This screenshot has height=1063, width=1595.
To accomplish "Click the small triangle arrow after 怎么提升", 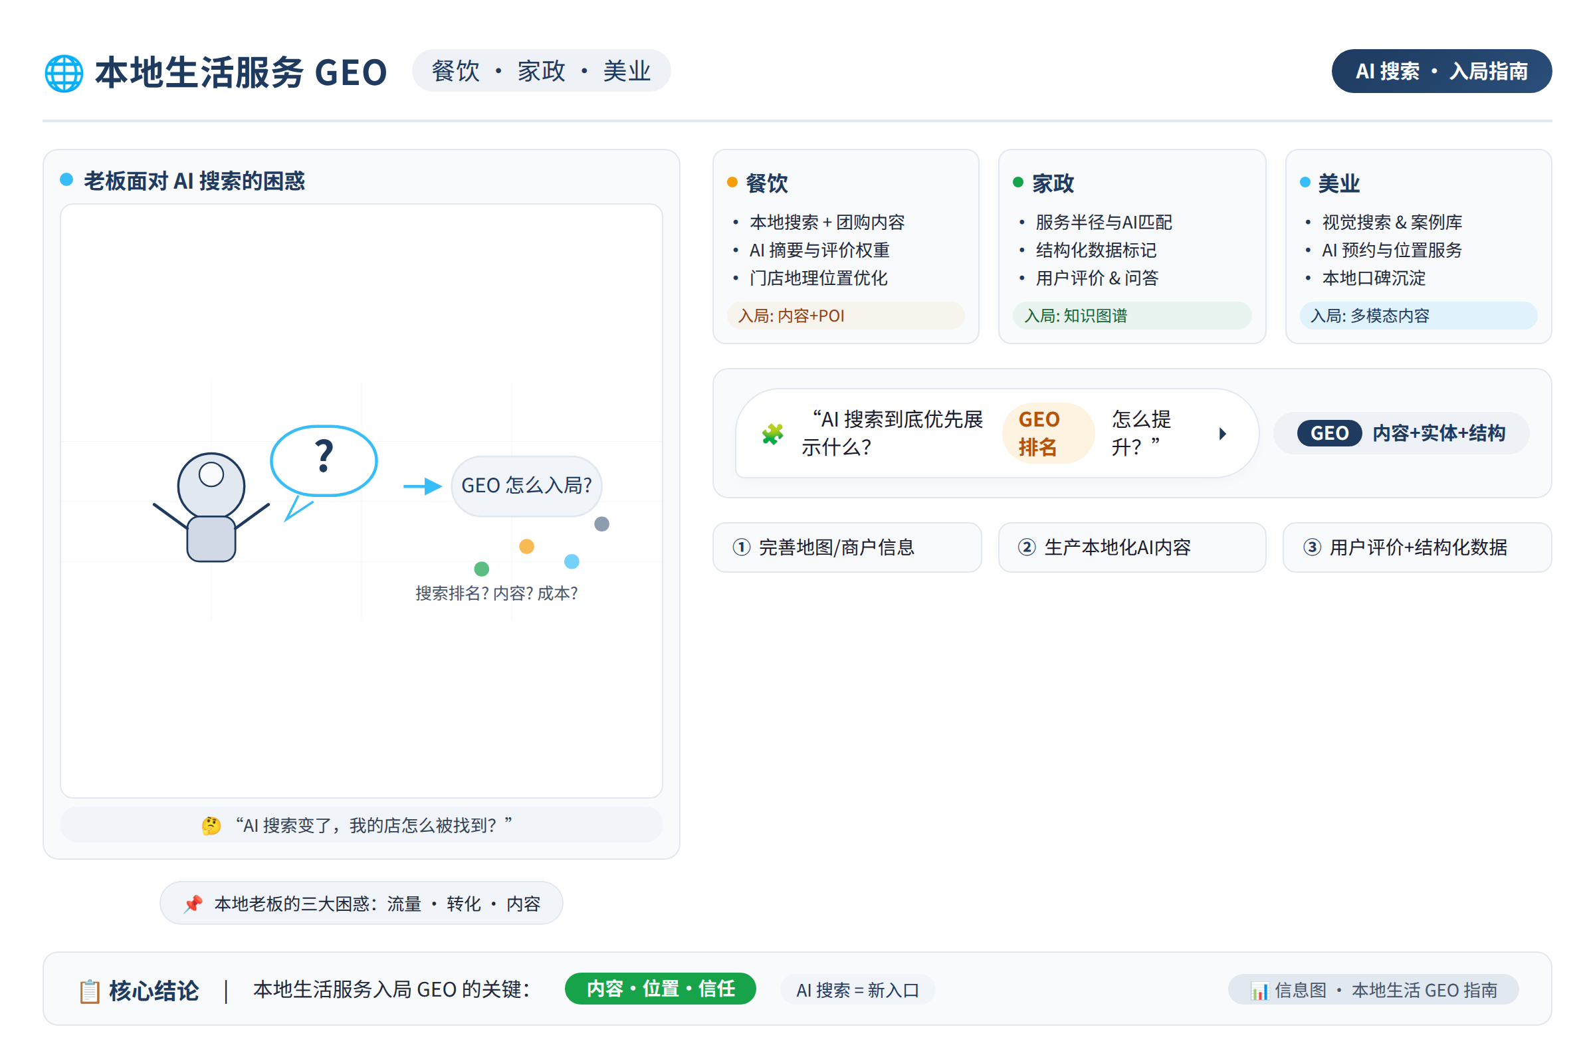I will pyautogui.click(x=1223, y=434).
